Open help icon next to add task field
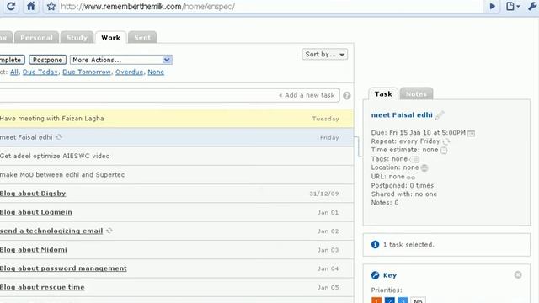This screenshot has height=303, width=539. [347, 95]
